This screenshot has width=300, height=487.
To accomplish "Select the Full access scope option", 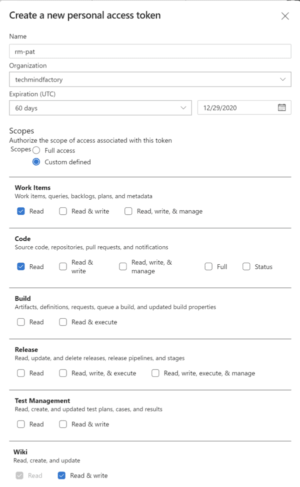I will [36, 150].
